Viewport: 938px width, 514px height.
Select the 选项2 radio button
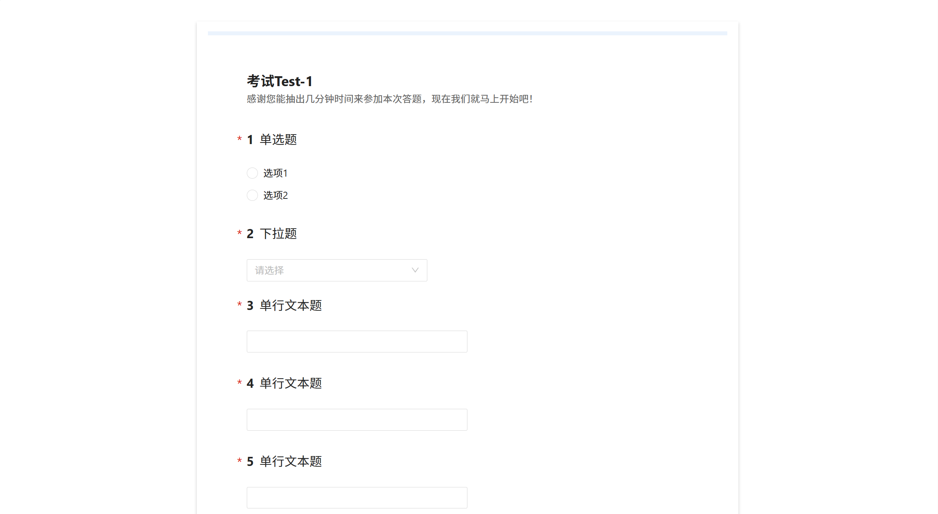pyautogui.click(x=252, y=195)
